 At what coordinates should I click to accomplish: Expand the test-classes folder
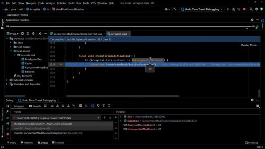click(x=10, y=47)
